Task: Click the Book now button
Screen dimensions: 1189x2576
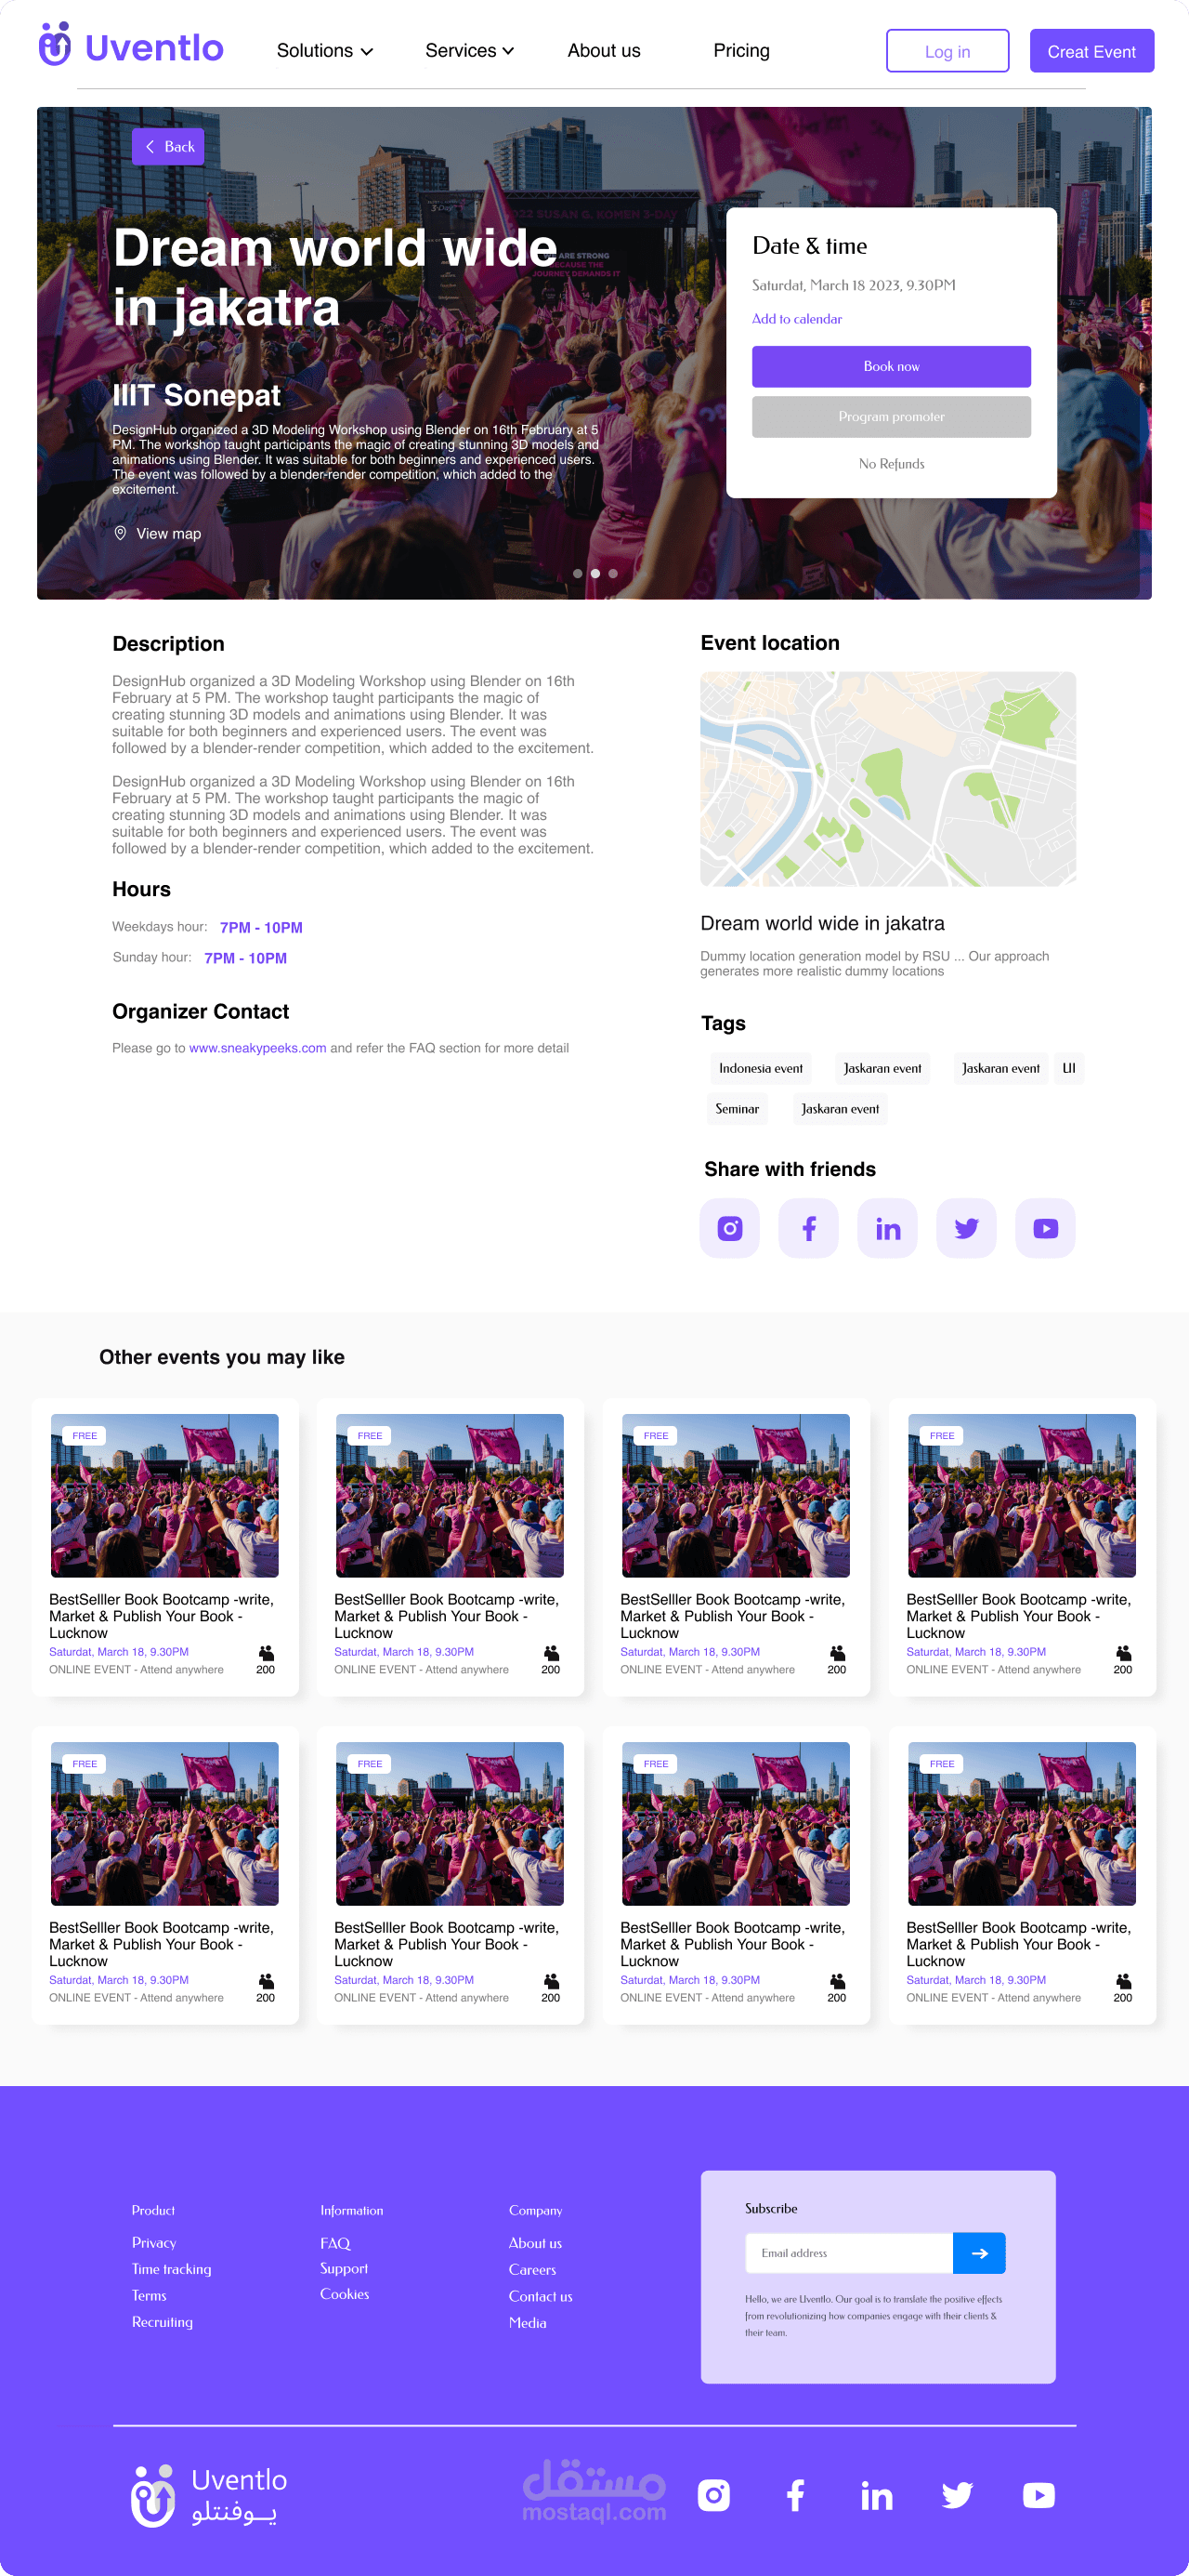Action: pyautogui.click(x=891, y=367)
